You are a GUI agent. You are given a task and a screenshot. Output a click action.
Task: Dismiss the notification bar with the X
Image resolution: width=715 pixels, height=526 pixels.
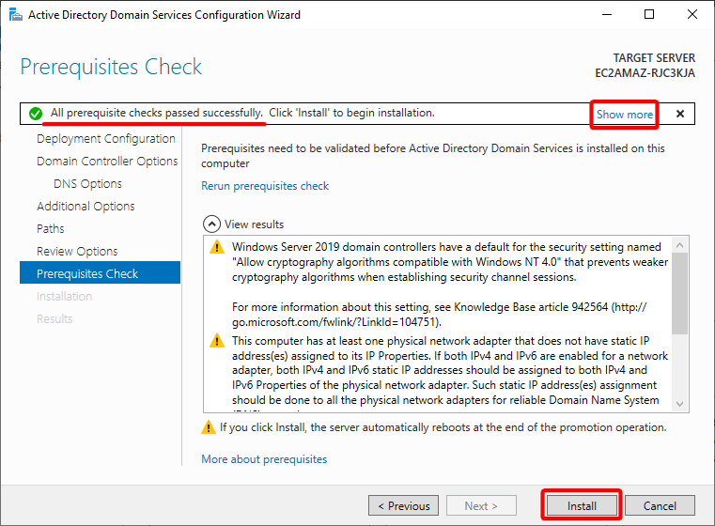(x=680, y=114)
